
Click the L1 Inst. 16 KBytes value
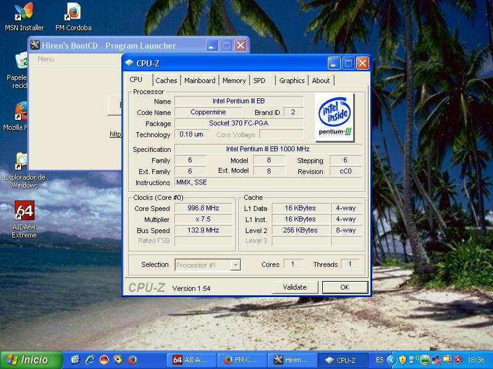click(301, 219)
